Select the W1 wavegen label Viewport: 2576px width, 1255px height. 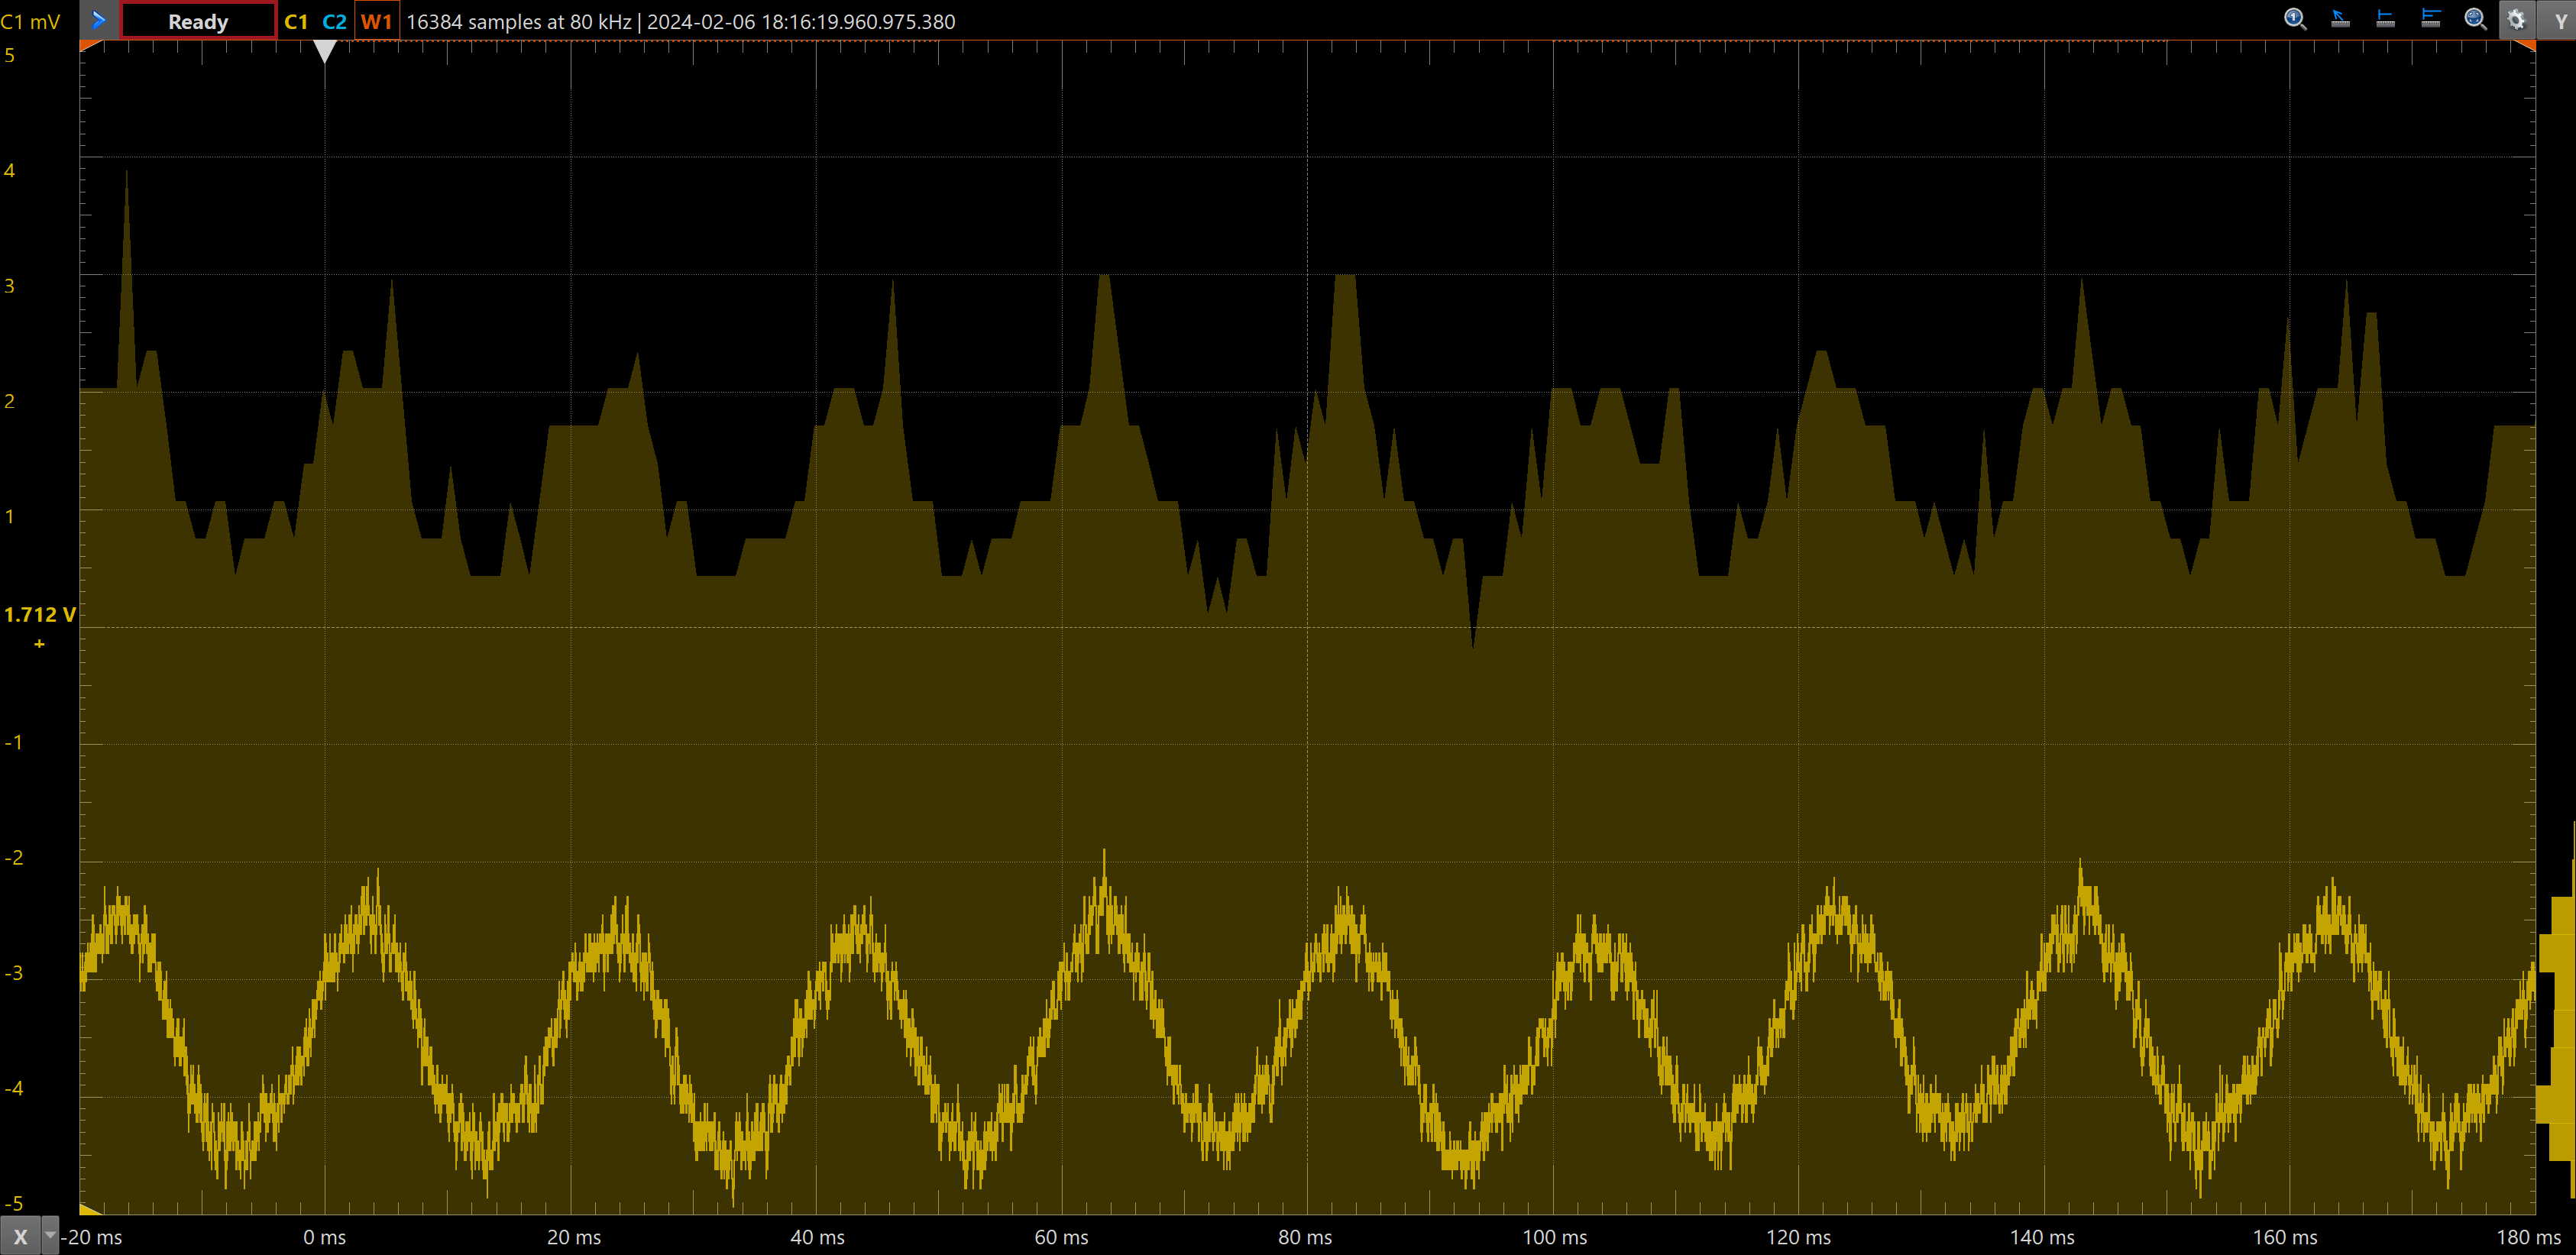[377, 21]
